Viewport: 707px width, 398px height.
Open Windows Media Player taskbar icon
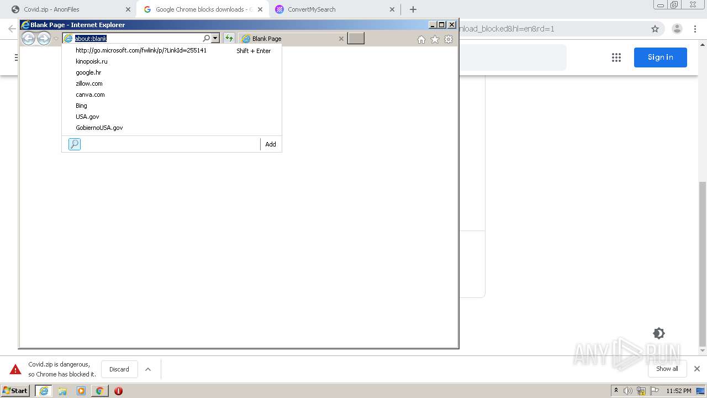pyautogui.click(x=81, y=391)
